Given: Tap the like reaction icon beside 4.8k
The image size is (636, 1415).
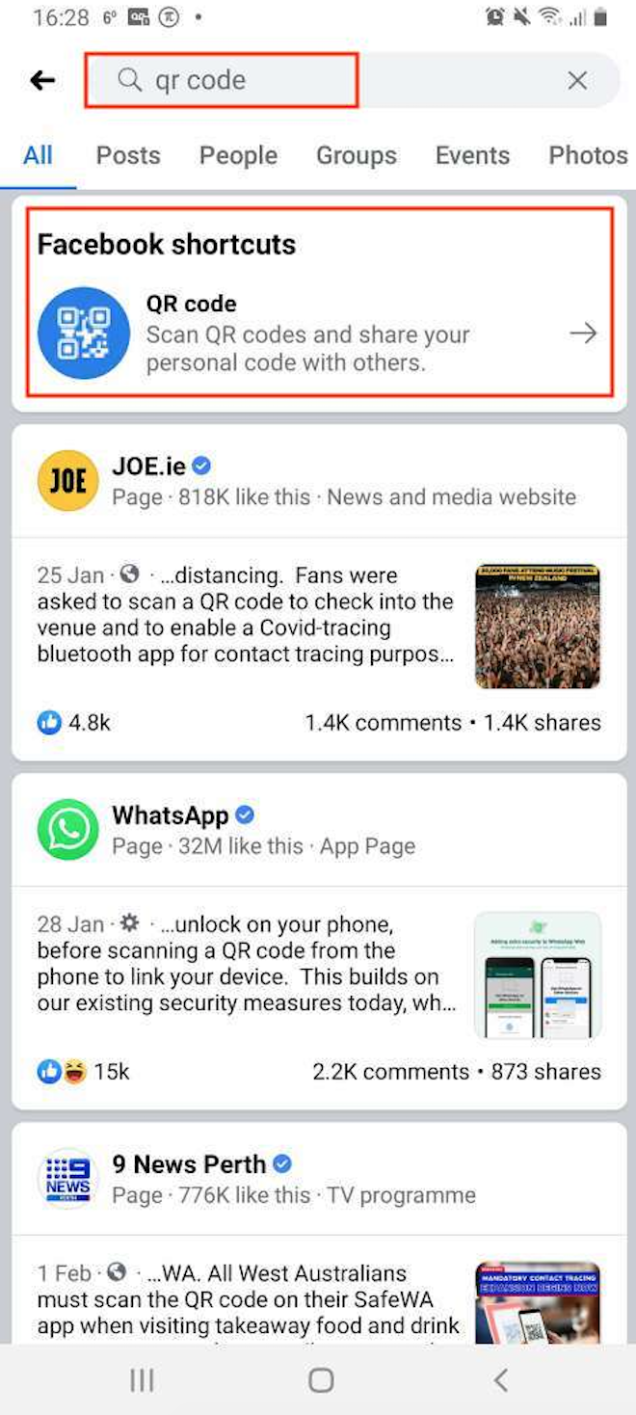Looking at the screenshot, I should 49,722.
